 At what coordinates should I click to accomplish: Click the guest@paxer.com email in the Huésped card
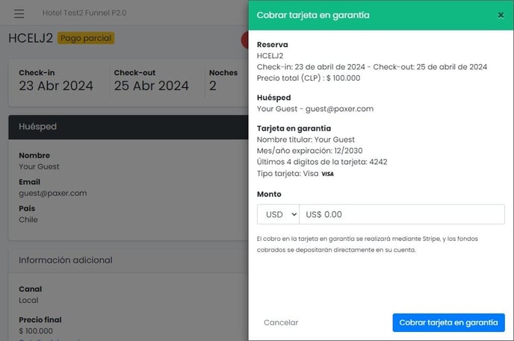pyautogui.click(x=53, y=193)
